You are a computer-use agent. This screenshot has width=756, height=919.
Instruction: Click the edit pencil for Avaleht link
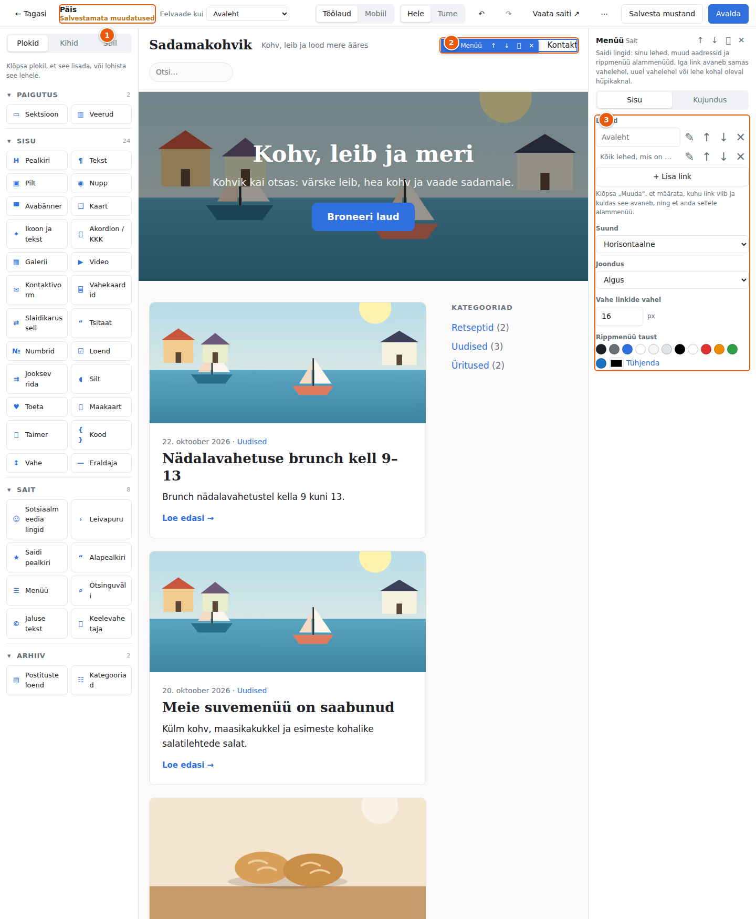689,137
